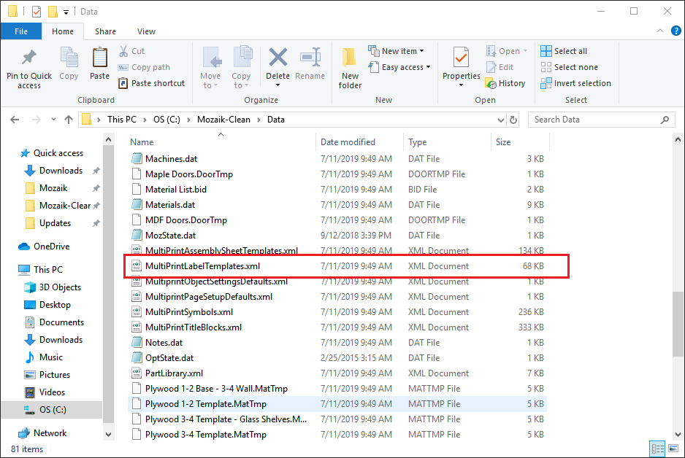Click the Delete icon in Organize group
Screen dimensions: 685x458
[x=278, y=58]
